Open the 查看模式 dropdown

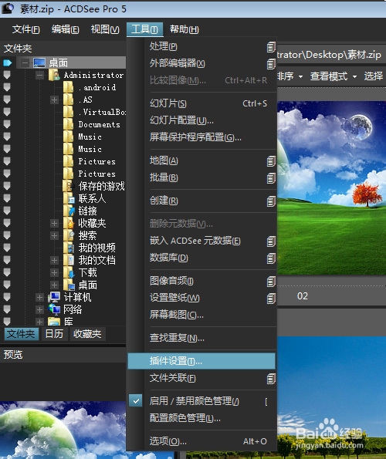tap(334, 76)
